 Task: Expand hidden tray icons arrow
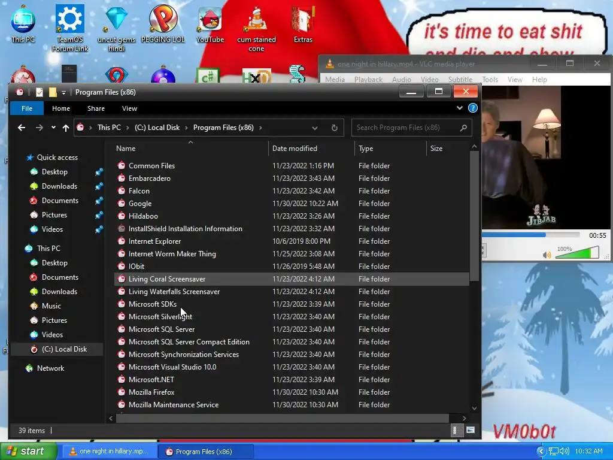[x=541, y=451]
